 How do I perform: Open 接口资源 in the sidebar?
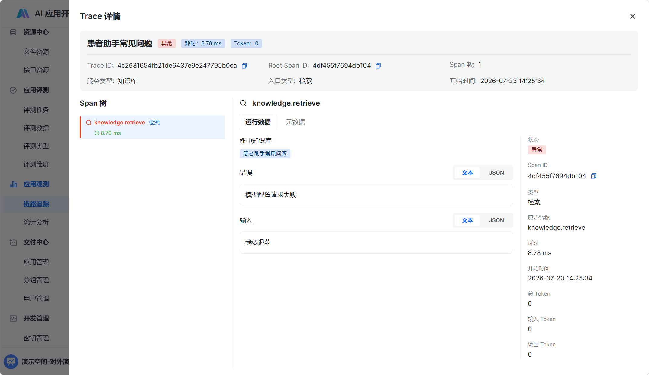pos(36,70)
